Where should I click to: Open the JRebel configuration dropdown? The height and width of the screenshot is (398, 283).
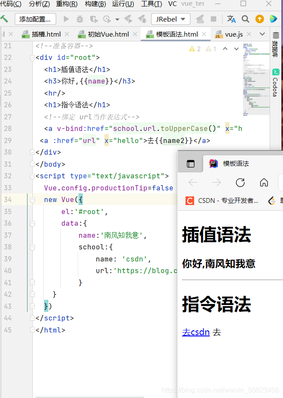(170, 19)
